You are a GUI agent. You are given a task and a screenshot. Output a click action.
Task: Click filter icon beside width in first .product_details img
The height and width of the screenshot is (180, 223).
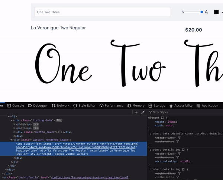point(178,158)
